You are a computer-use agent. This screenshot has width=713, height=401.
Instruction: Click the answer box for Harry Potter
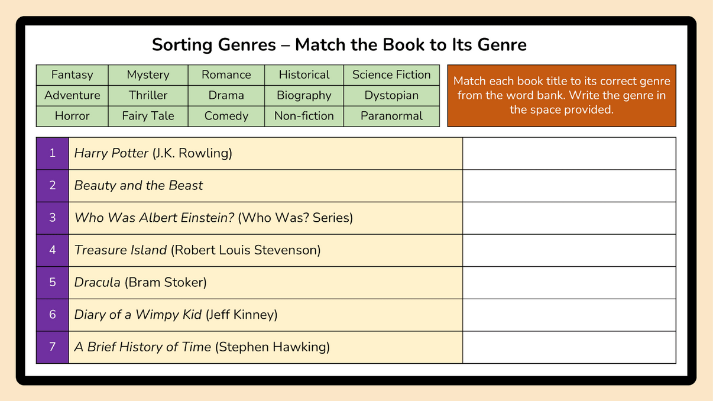[x=569, y=153]
